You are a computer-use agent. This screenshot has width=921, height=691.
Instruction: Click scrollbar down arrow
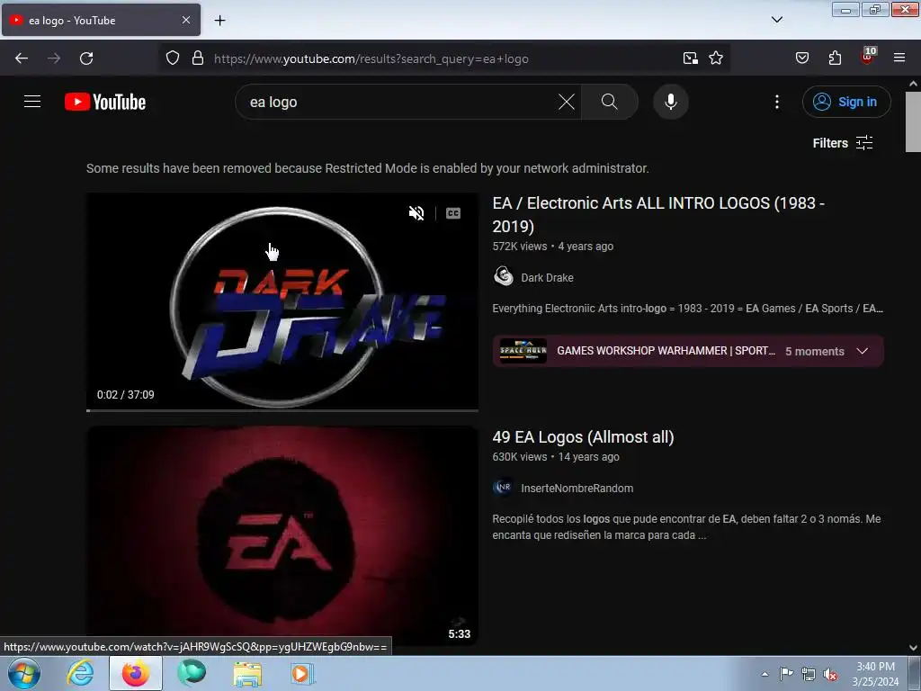point(913,648)
